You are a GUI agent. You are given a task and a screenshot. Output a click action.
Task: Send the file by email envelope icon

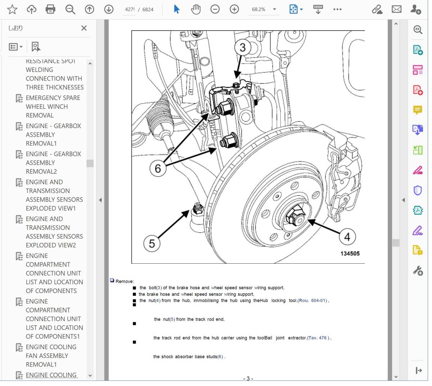point(396,9)
